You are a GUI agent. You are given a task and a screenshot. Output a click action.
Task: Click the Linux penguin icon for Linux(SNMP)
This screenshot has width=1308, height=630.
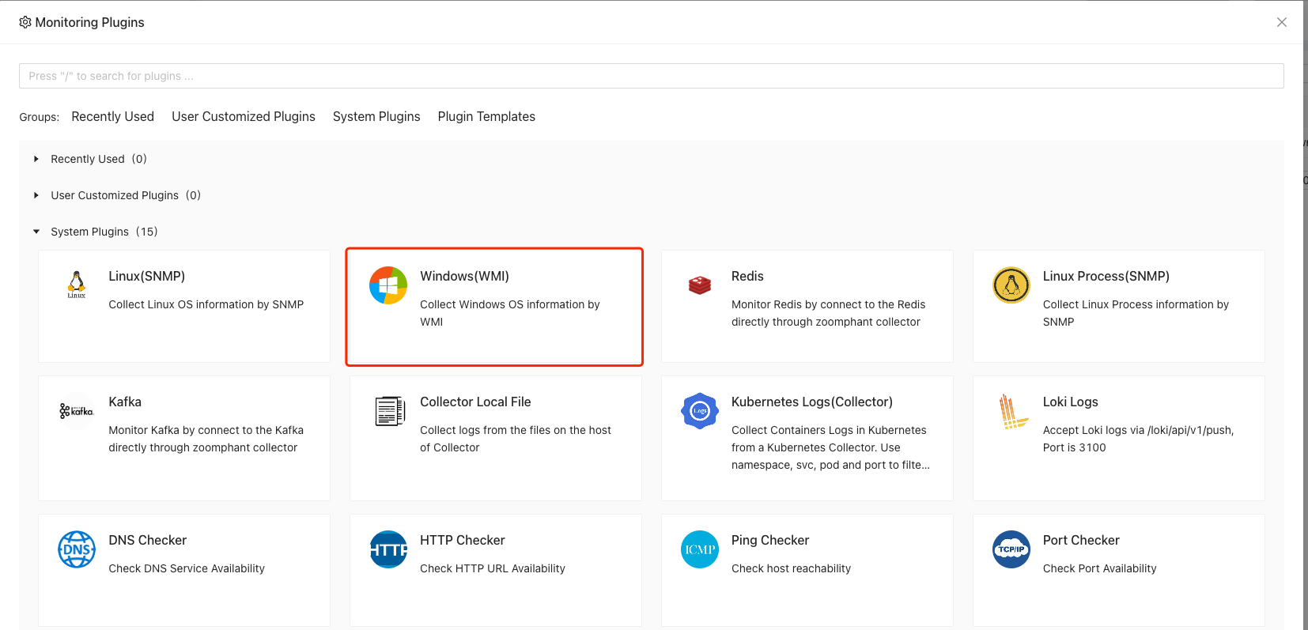(x=77, y=285)
